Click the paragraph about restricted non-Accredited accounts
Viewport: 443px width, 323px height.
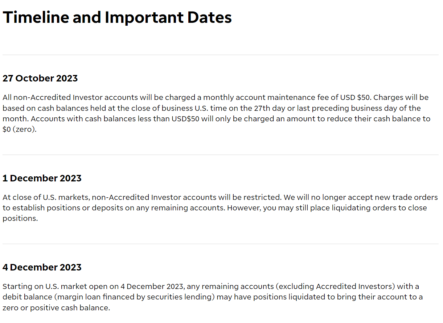coord(220,208)
